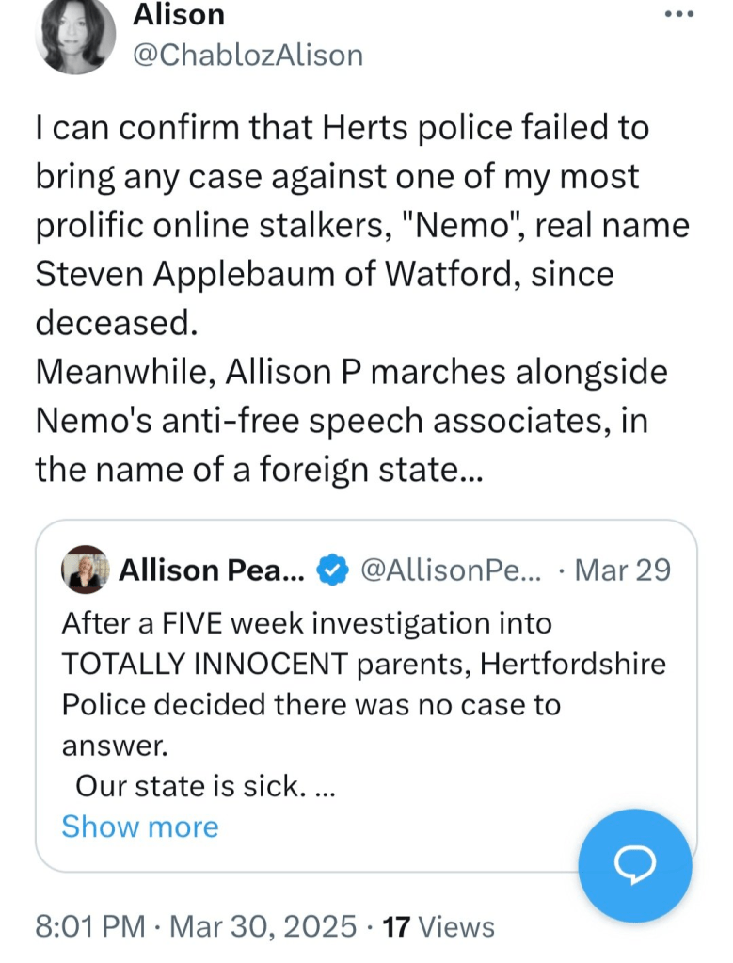Open quoted post text about FIVE week investigation

point(307,623)
